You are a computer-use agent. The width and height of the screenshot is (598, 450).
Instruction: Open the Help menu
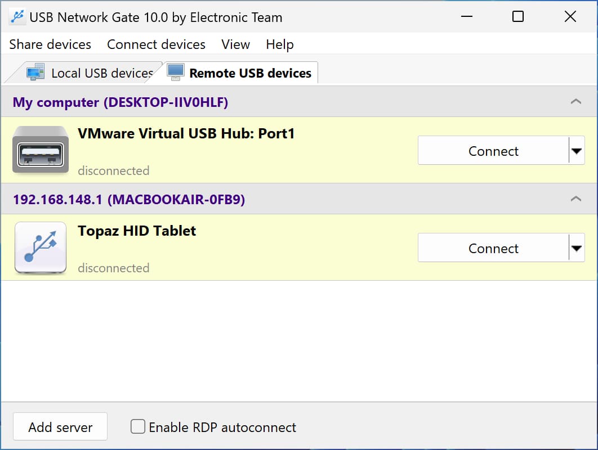pyautogui.click(x=279, y=44)
